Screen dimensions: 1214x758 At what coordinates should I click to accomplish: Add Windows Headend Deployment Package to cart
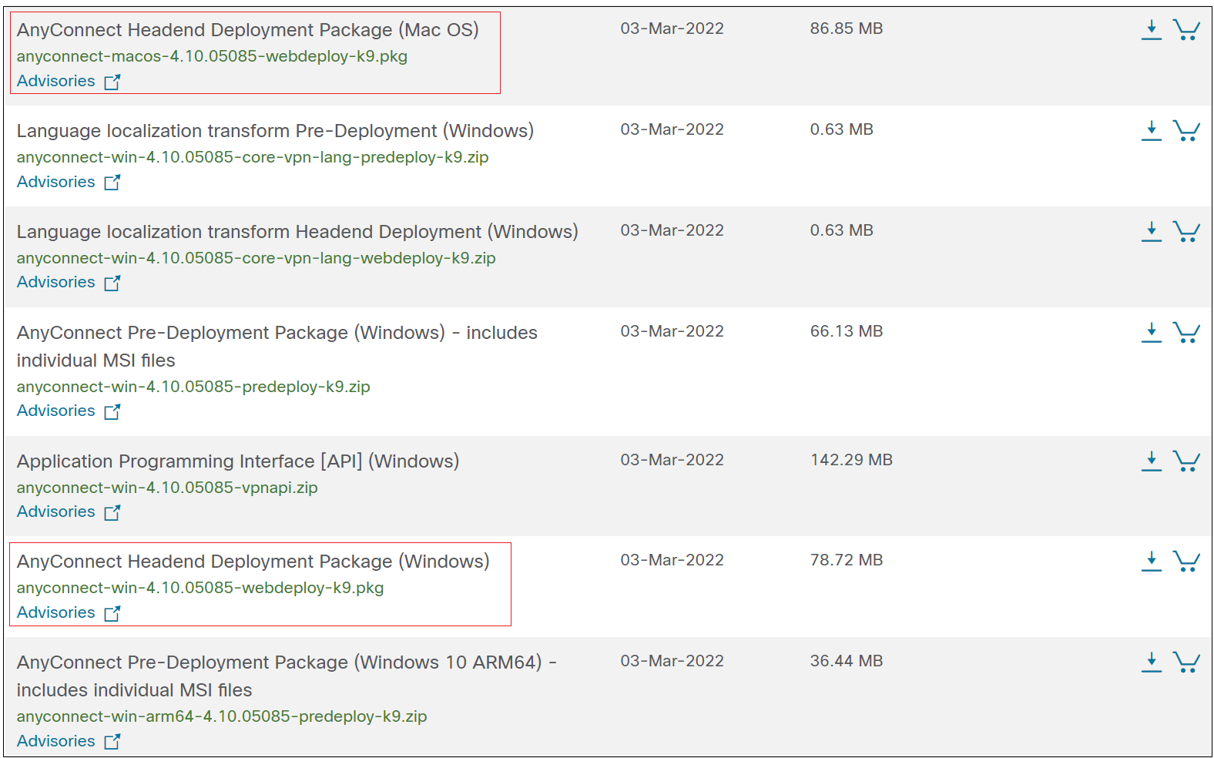point(1186,562)
